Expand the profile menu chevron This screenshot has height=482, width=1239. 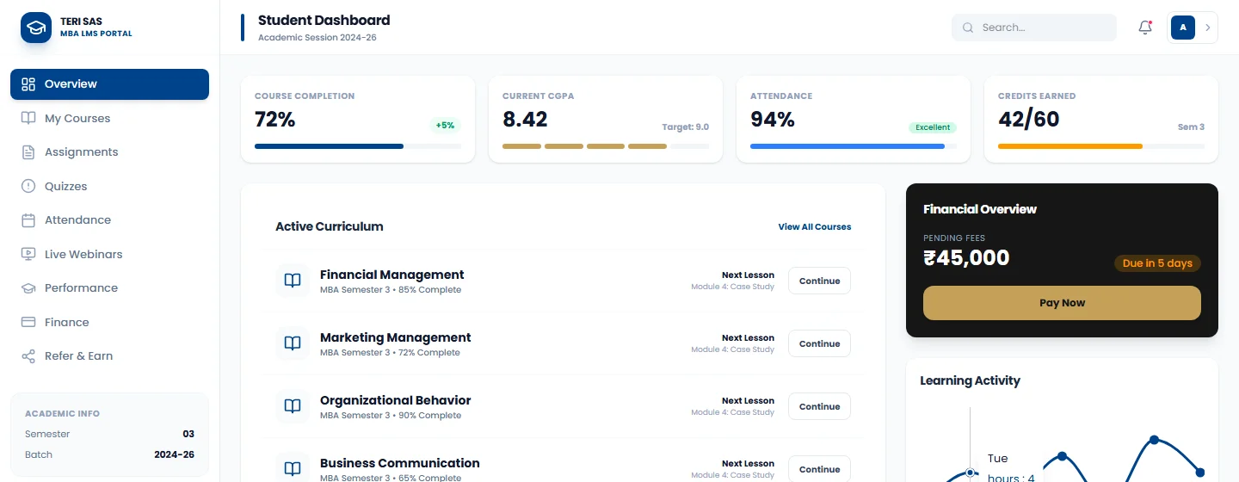coord(1208,28)
